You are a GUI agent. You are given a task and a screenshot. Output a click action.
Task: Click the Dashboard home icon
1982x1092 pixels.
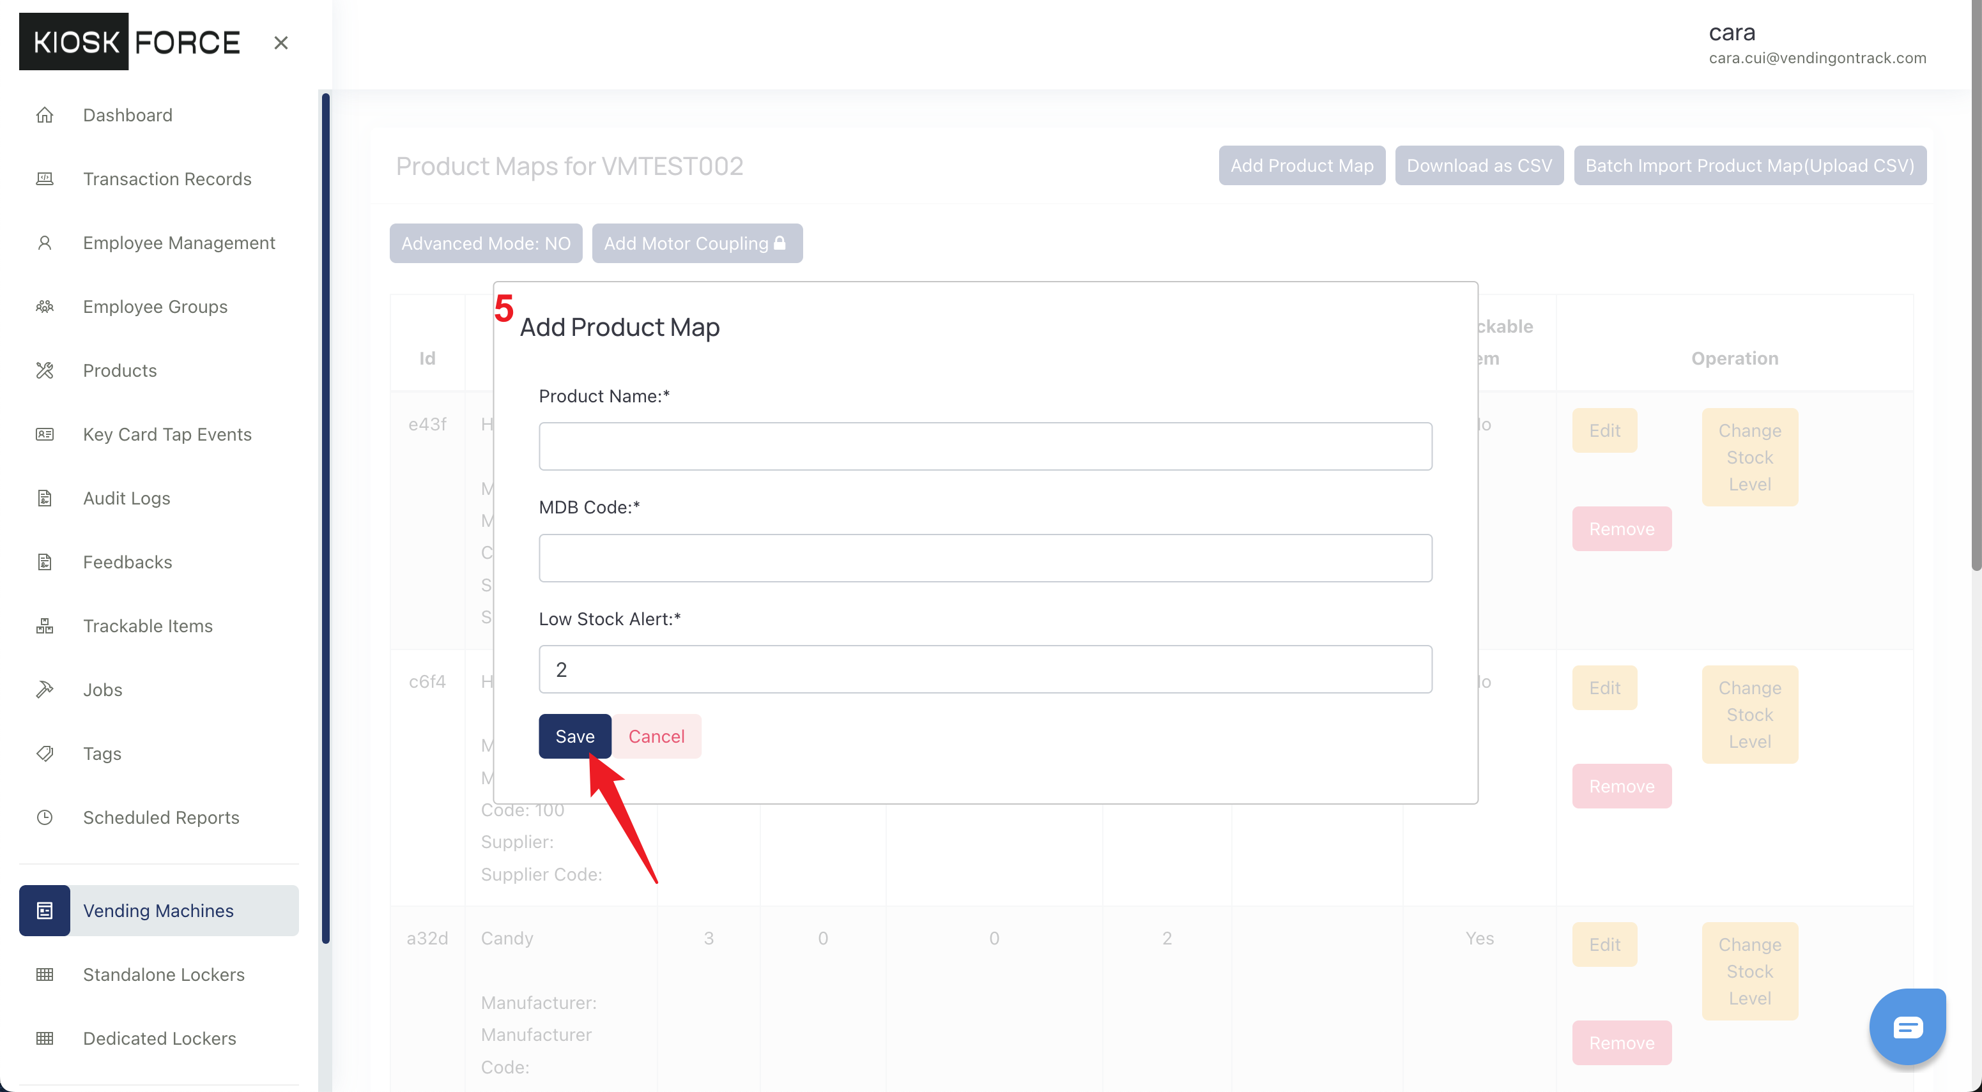pos(45,114)
